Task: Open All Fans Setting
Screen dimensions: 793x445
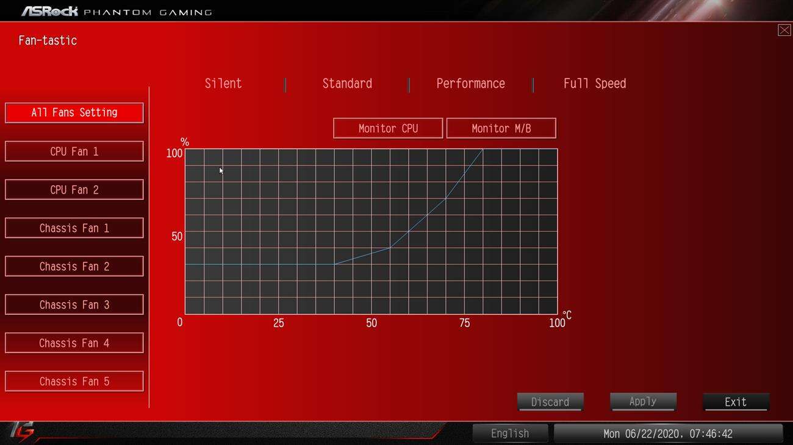Action: click(74, 113)
